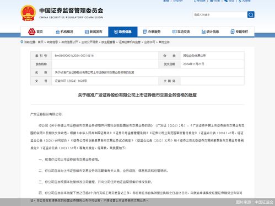275x206 pixels.
Task: Open 机构概况 via its building icon
Action: pos(57,31)
